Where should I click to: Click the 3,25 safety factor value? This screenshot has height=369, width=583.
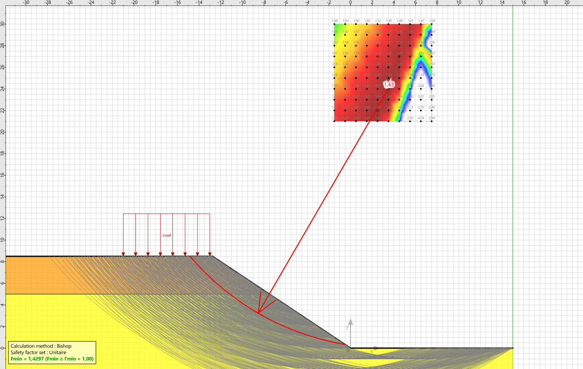click(x=421, y=97)
